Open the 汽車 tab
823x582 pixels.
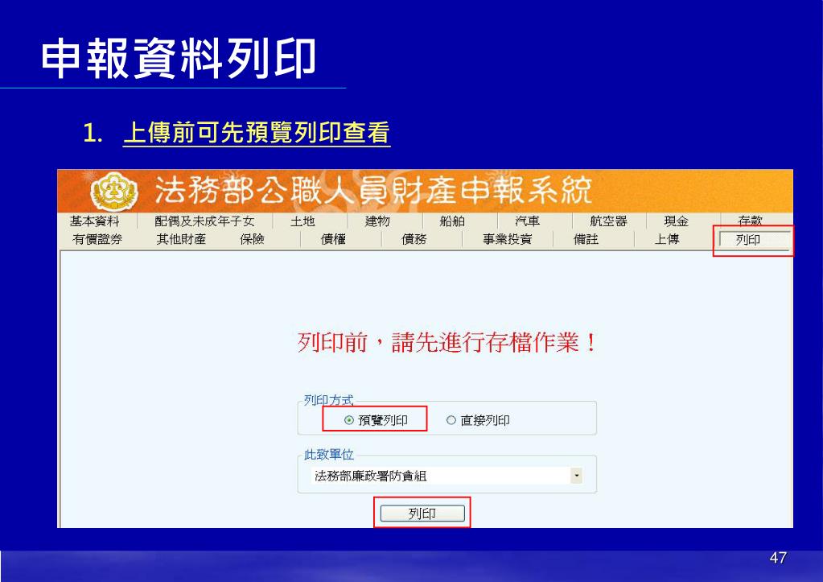coord(528,221)
